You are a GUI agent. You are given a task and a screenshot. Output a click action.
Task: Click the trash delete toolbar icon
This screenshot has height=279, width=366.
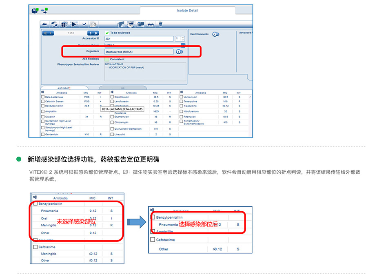click(160, 24)
